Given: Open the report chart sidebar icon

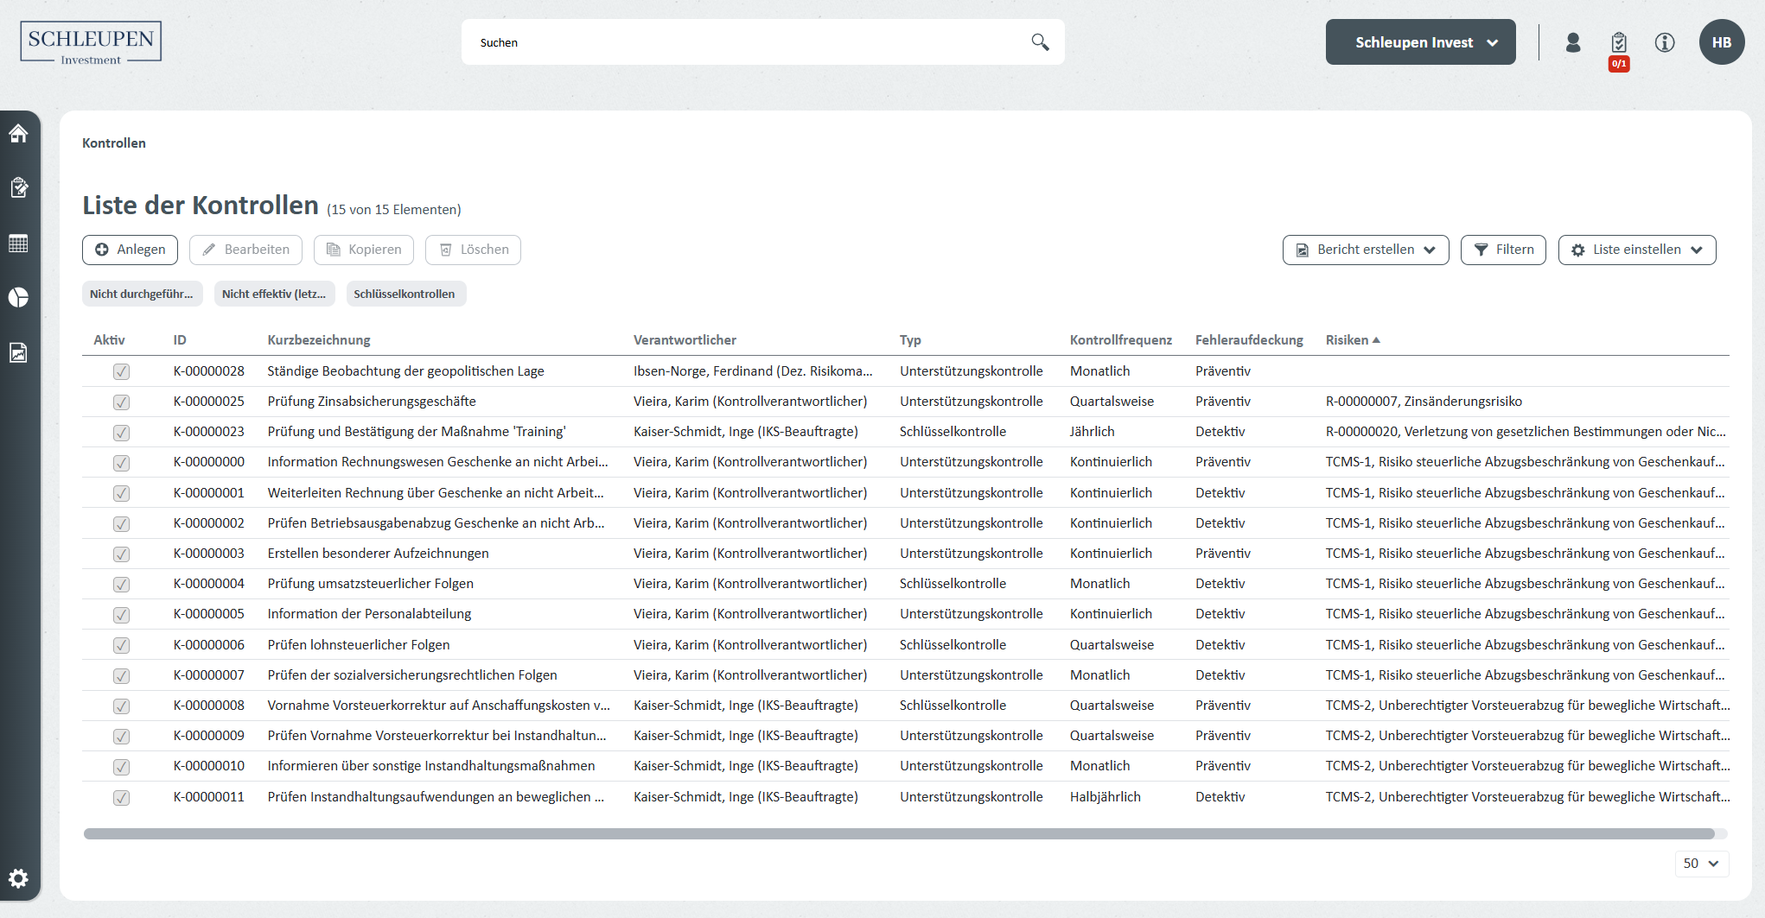Looking at the screenshot, I should click(x=18, y=352).
